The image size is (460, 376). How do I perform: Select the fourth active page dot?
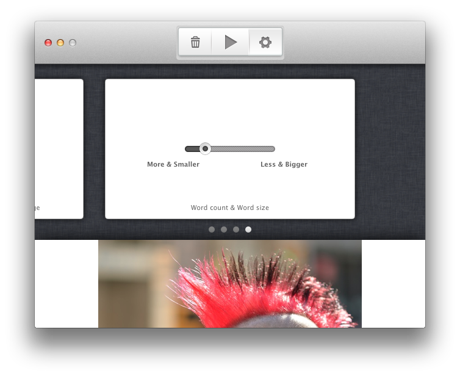248,230
